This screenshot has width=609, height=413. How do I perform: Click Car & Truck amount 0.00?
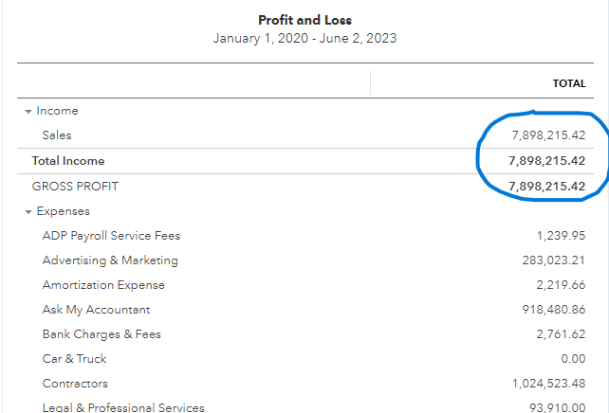572,359
